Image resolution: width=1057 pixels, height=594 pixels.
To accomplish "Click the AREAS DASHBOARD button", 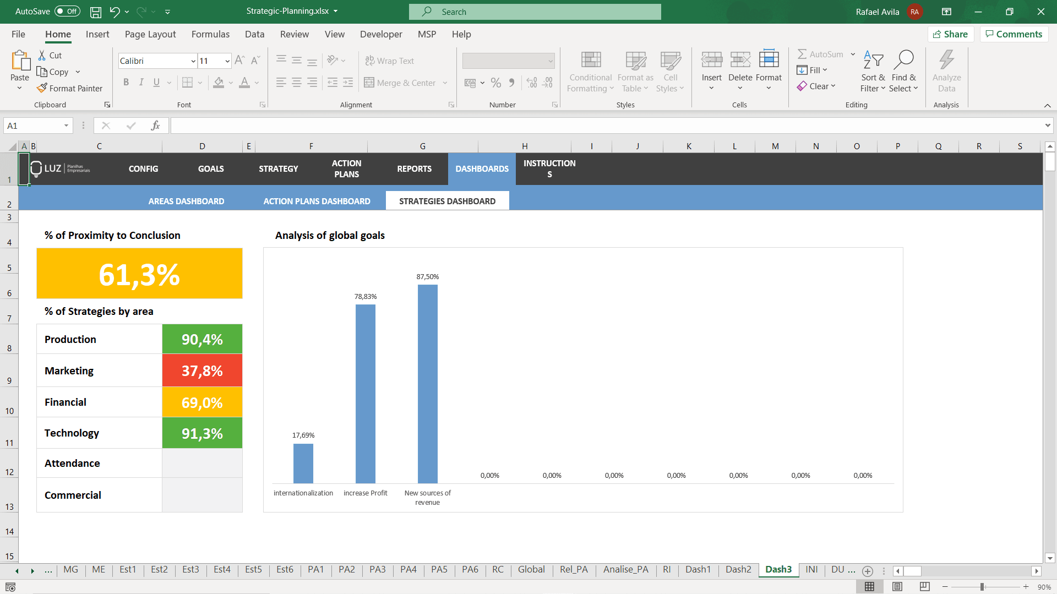I will 186,201.
